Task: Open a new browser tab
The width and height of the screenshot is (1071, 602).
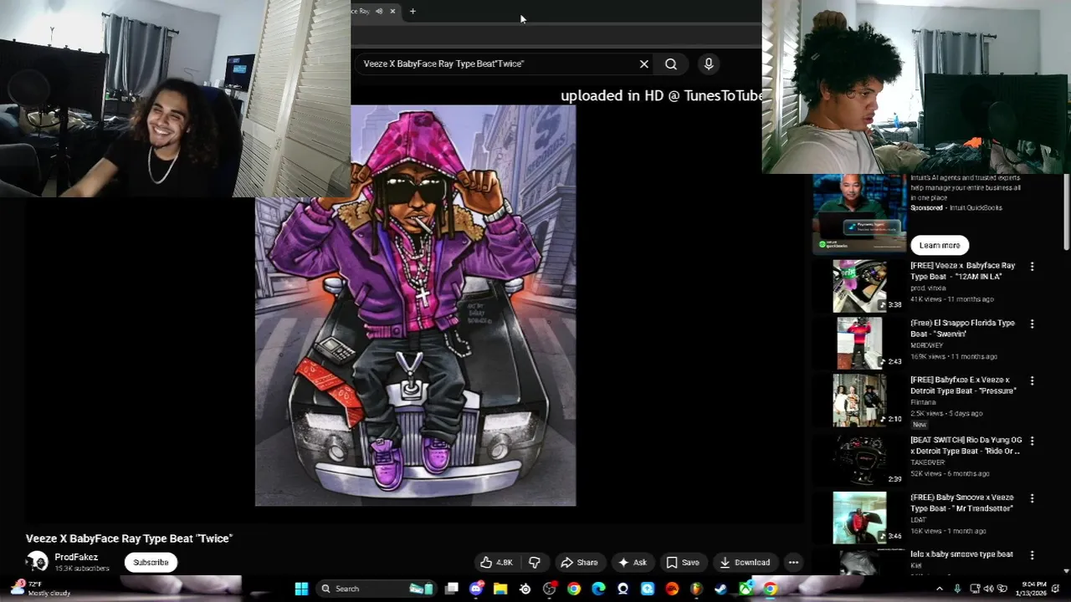Action: tap(413, 11)
